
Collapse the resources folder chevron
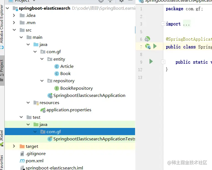28,103
